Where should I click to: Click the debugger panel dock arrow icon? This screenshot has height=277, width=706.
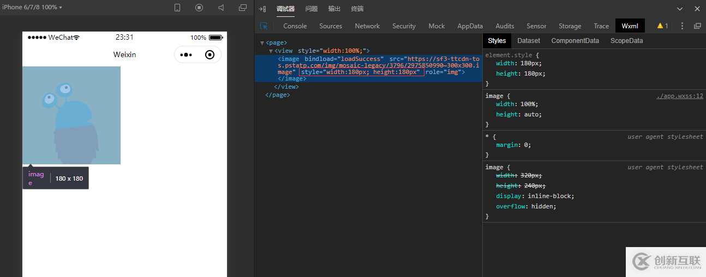262,9
